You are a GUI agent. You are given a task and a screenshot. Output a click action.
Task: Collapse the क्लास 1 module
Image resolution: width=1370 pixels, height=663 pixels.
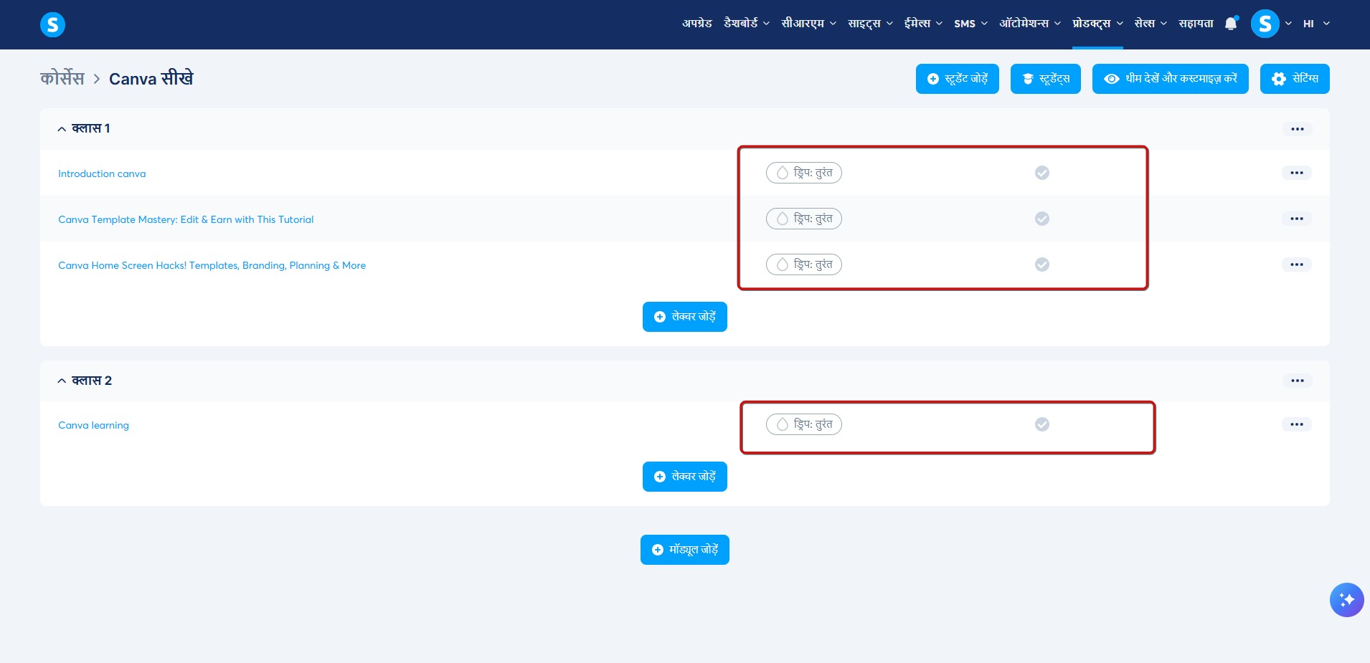pyautogui.click(x=62, y=129)
